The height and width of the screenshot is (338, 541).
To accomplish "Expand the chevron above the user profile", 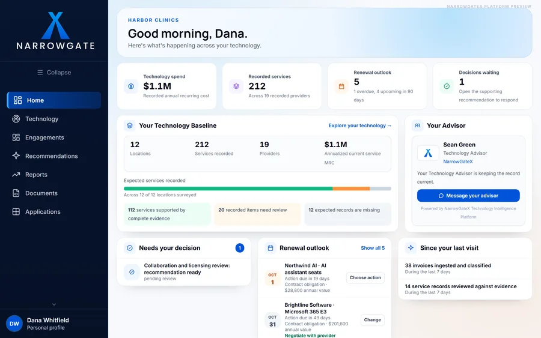I will 54,304.
